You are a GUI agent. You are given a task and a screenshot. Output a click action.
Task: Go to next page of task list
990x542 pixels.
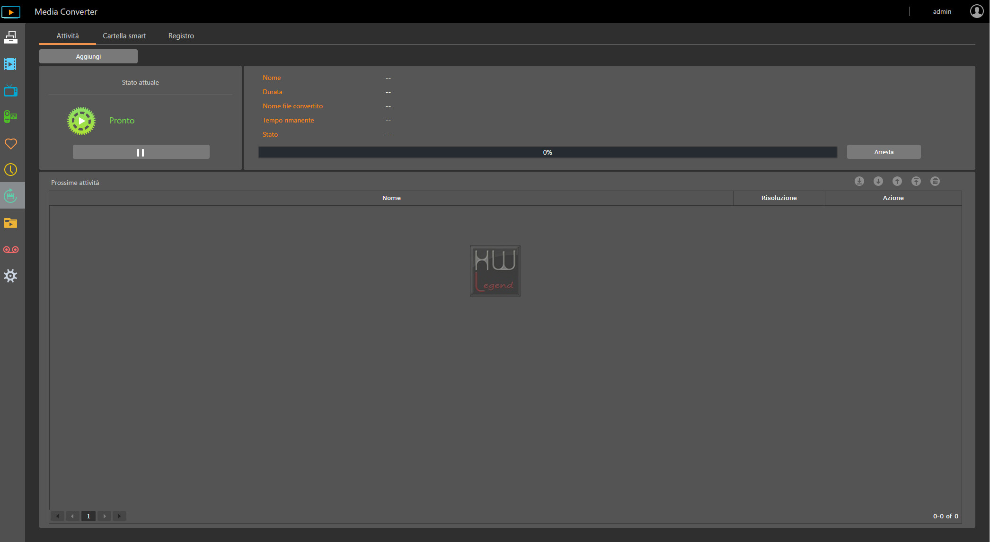[x=104, y=516]
